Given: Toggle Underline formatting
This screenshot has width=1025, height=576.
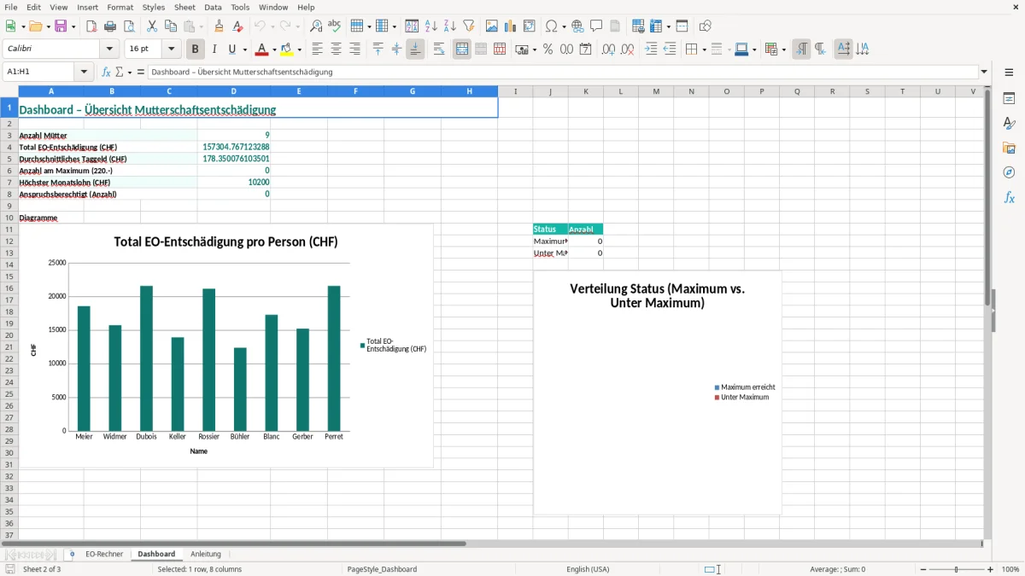Looking at the screenshot, I should 231,49.
